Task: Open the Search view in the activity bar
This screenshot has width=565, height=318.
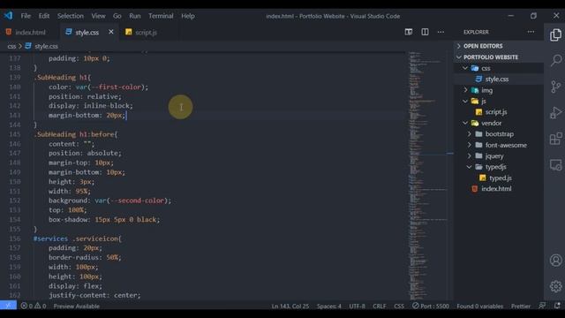Action: click(555, 60)
